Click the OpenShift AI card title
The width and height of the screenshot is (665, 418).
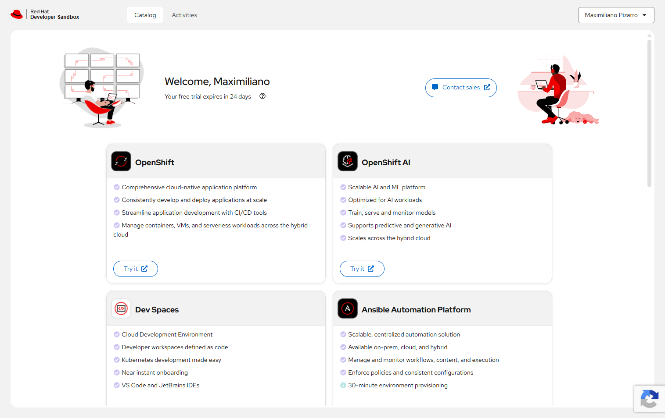[386, 162]
